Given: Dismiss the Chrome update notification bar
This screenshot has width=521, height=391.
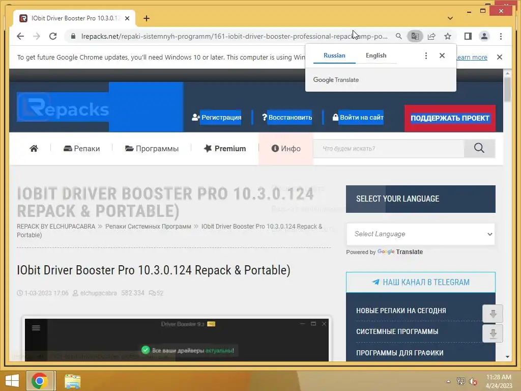Looking at the screenshot, I should [500, 57].
